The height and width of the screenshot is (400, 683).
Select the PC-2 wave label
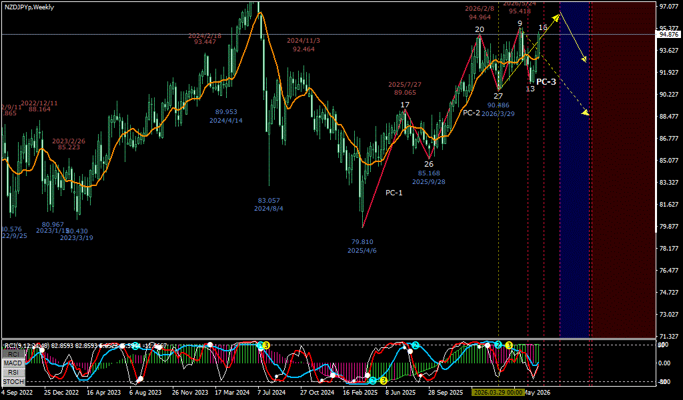pyautogui.click(x=472, y=113)
